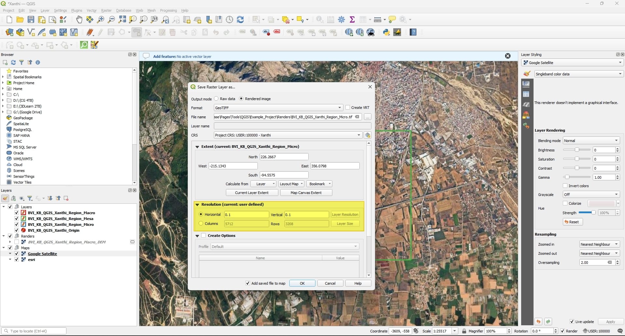This screenshot has height=336, width=625.
Task: Open the Format GeoTIFF dropdown
Action: 278,108
